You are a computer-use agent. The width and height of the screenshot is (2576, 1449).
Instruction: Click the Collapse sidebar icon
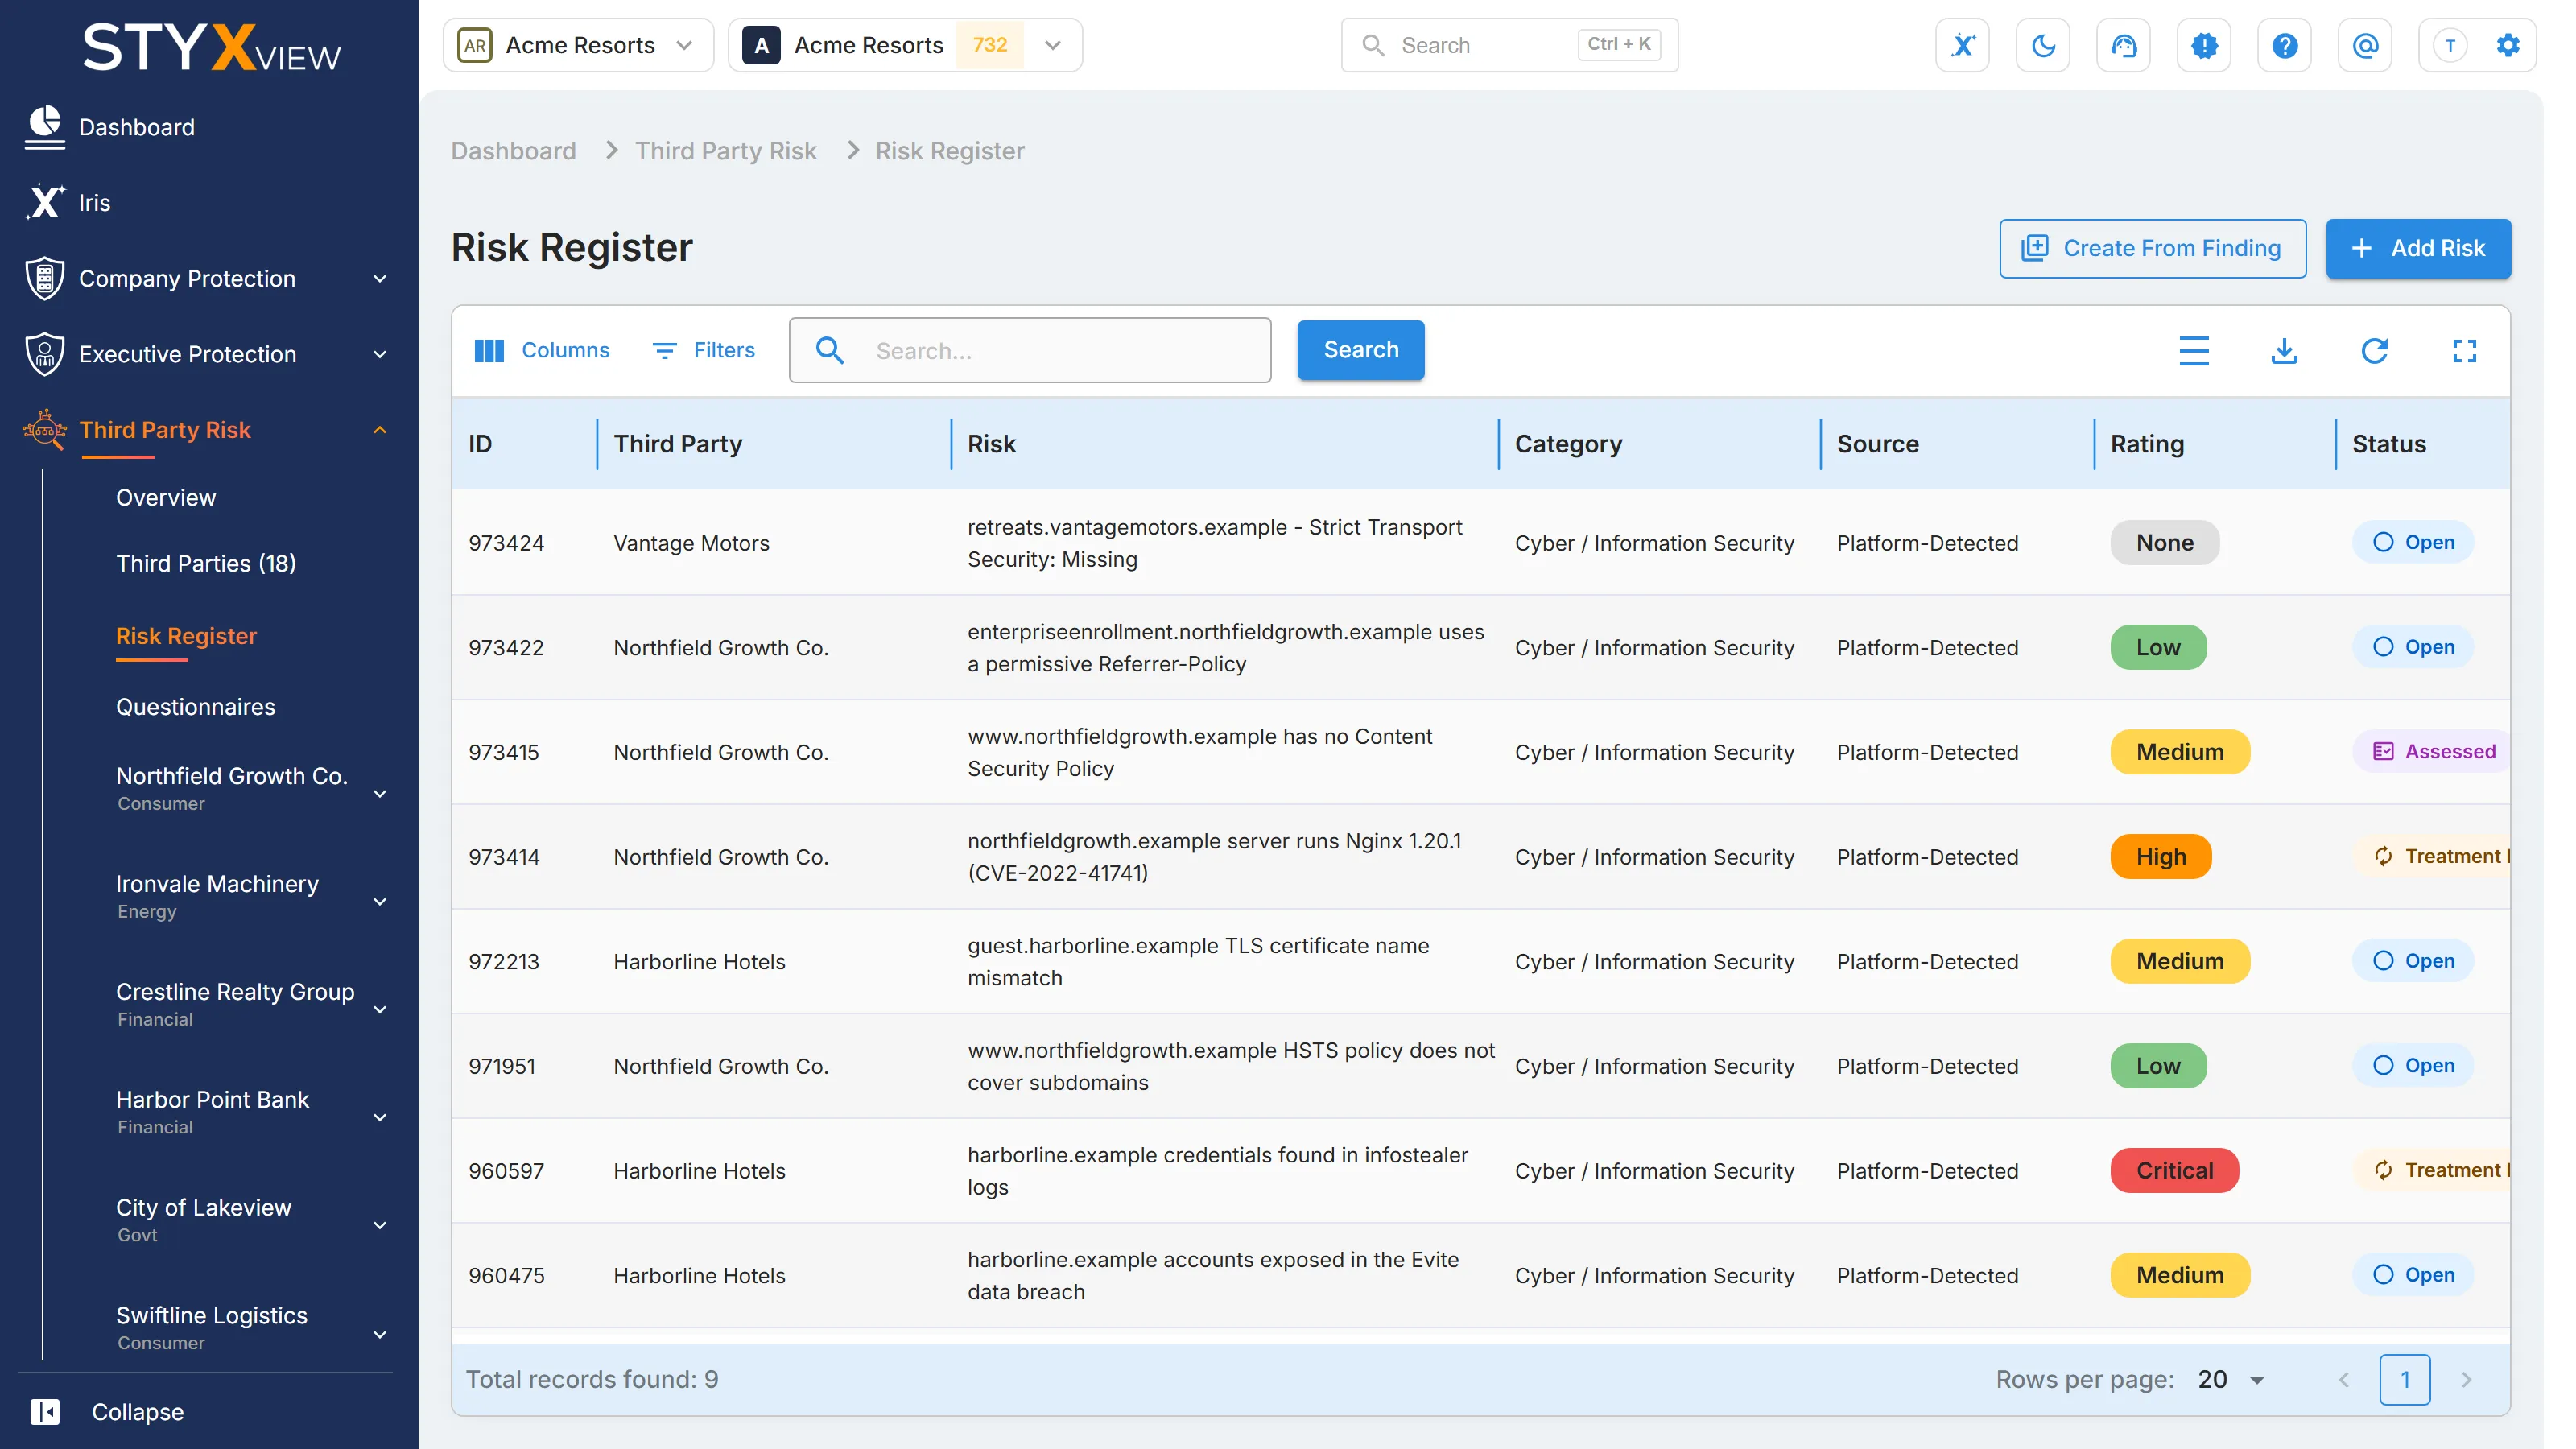click(x=44, y=1411)
